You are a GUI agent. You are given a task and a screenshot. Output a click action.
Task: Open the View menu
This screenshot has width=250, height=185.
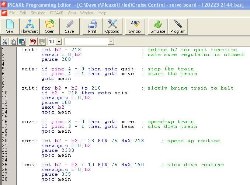tap(72, 13)
